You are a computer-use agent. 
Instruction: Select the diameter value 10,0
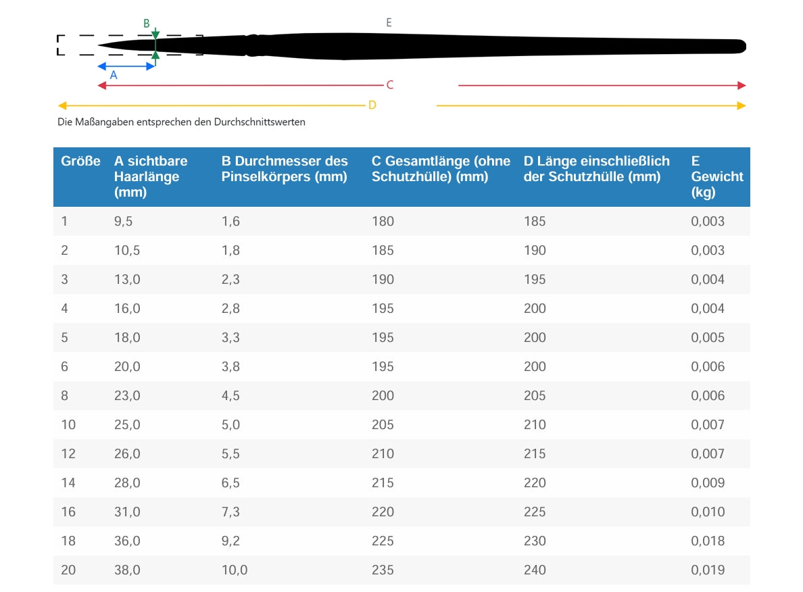[x=235, y=570]
